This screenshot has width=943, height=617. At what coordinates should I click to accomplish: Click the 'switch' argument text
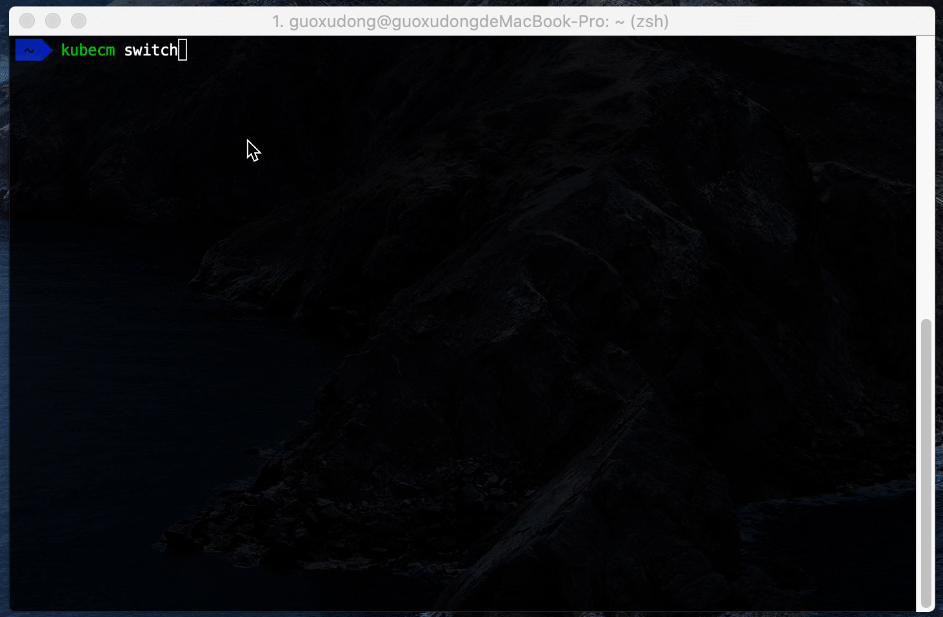coord(150,50)
